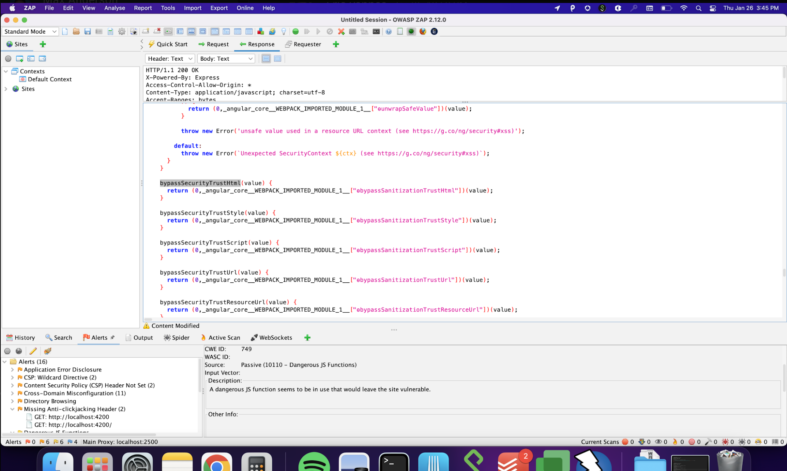Image resolution: width=787 pixels, height=471 pixels.
Task: Clear alerts using the broom icon
Action: point(47,351)
